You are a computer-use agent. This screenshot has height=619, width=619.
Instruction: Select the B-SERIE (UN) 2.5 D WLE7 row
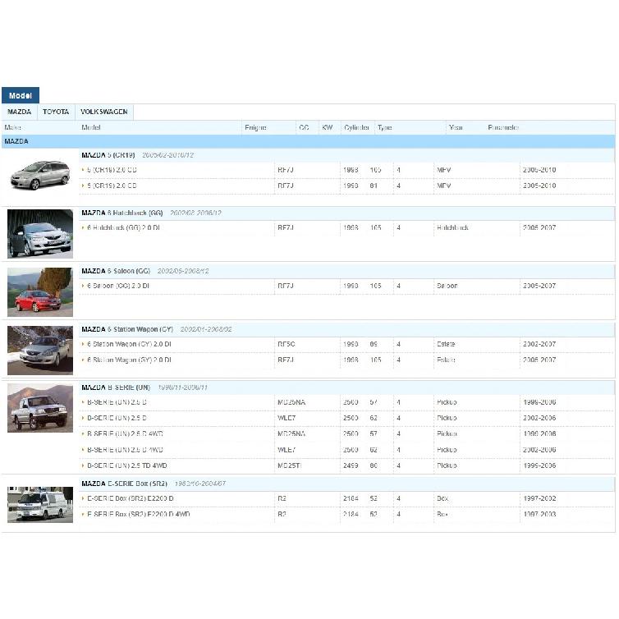pyautogui.click(x=346, y=418)
